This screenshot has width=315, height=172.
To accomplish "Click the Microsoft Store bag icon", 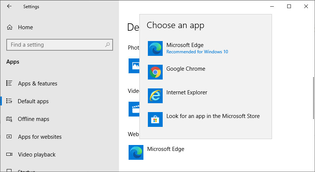I will pos(155,119).
